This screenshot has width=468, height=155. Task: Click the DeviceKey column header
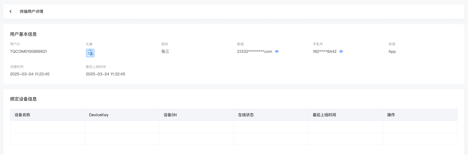(99, 115)
